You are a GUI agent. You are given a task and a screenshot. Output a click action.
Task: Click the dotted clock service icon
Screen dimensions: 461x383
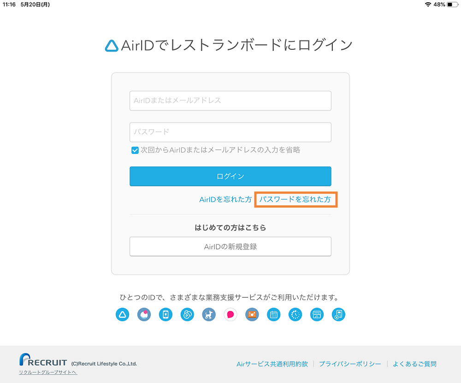[x=295, y=314]
